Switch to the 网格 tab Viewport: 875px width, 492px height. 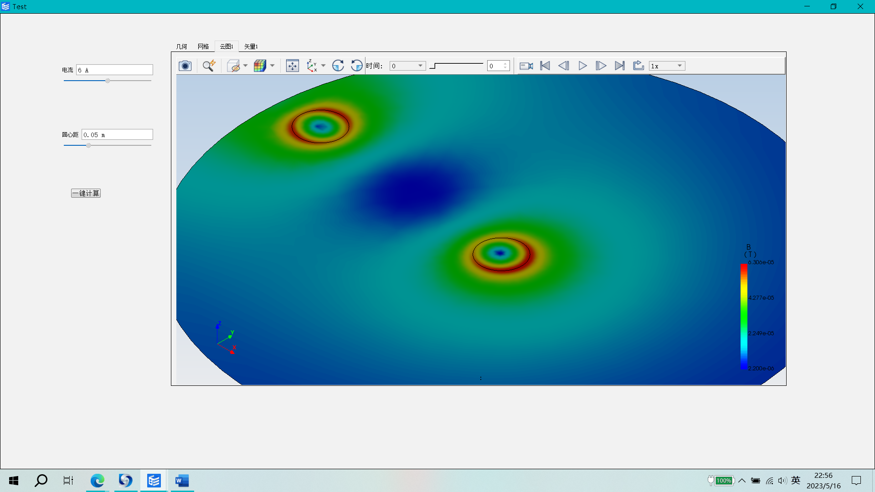[203, 46]
